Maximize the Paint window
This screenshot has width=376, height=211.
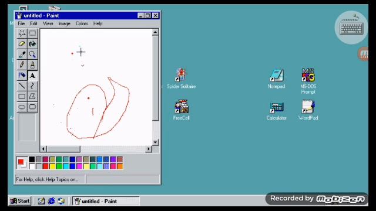pyautogui.click(x=148, y=16)
